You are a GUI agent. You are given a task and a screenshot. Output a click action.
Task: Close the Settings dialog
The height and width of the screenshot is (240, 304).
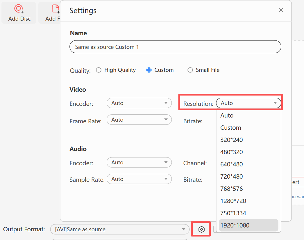pyautogui.click(x=281, y=10)
